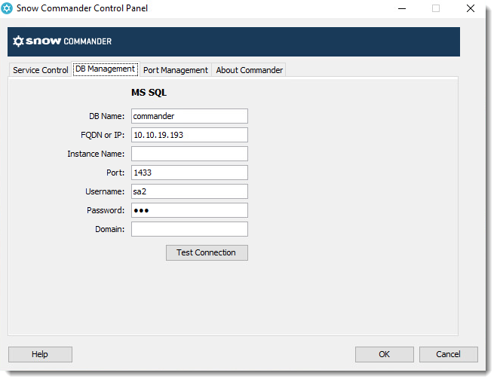Minimize the Control Panel window
Image resolution: width=497 pixels, height=382 pixels.
pyautogui.click(x=402, y=8)
